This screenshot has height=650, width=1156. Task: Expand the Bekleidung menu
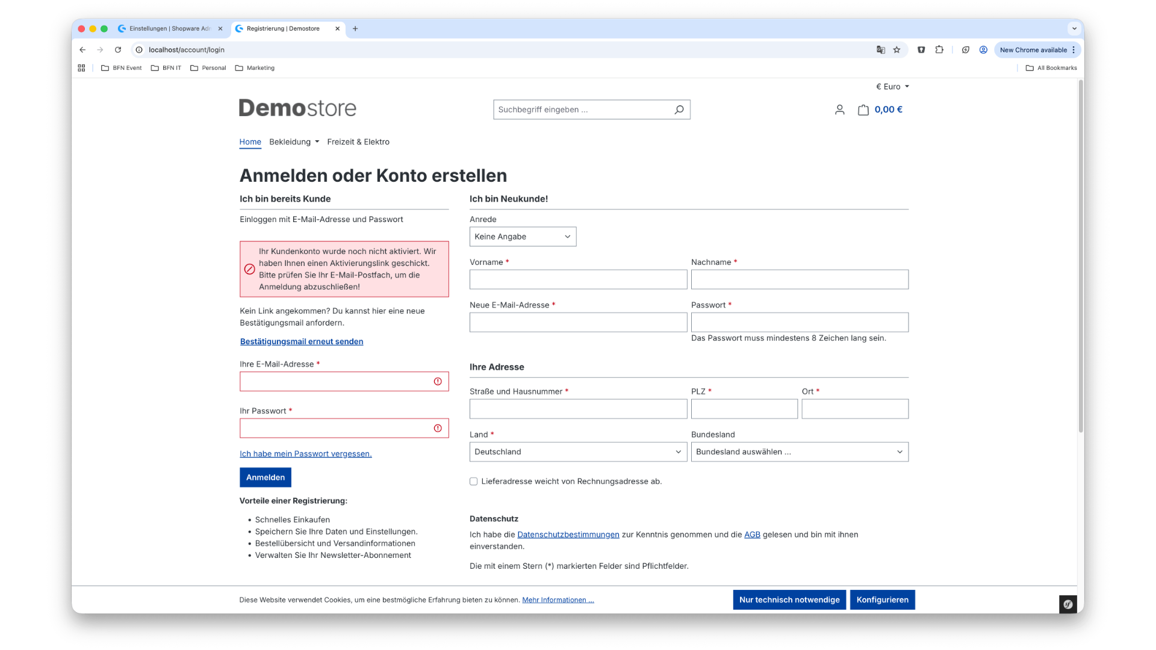pyautogui.click(x=294, y=142)
